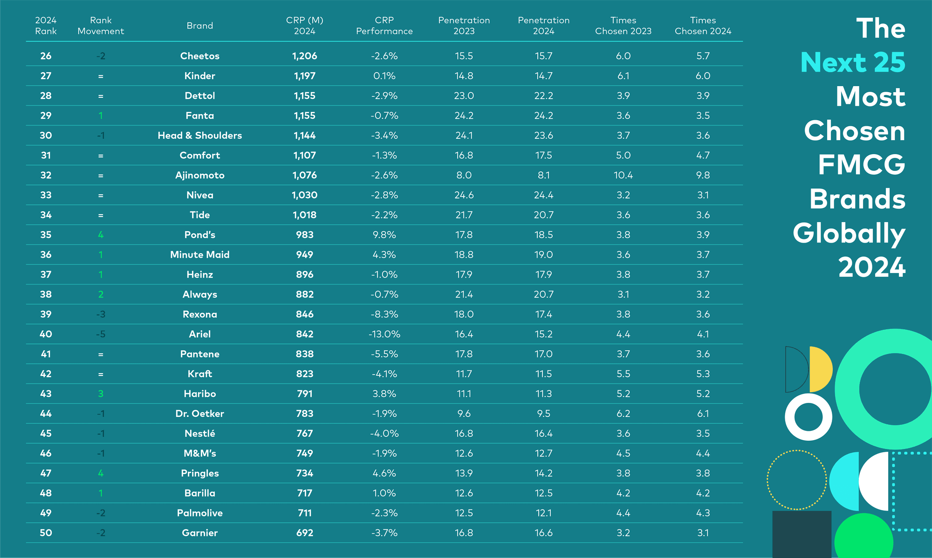Click the Garnier brand name

pos(200,533)
